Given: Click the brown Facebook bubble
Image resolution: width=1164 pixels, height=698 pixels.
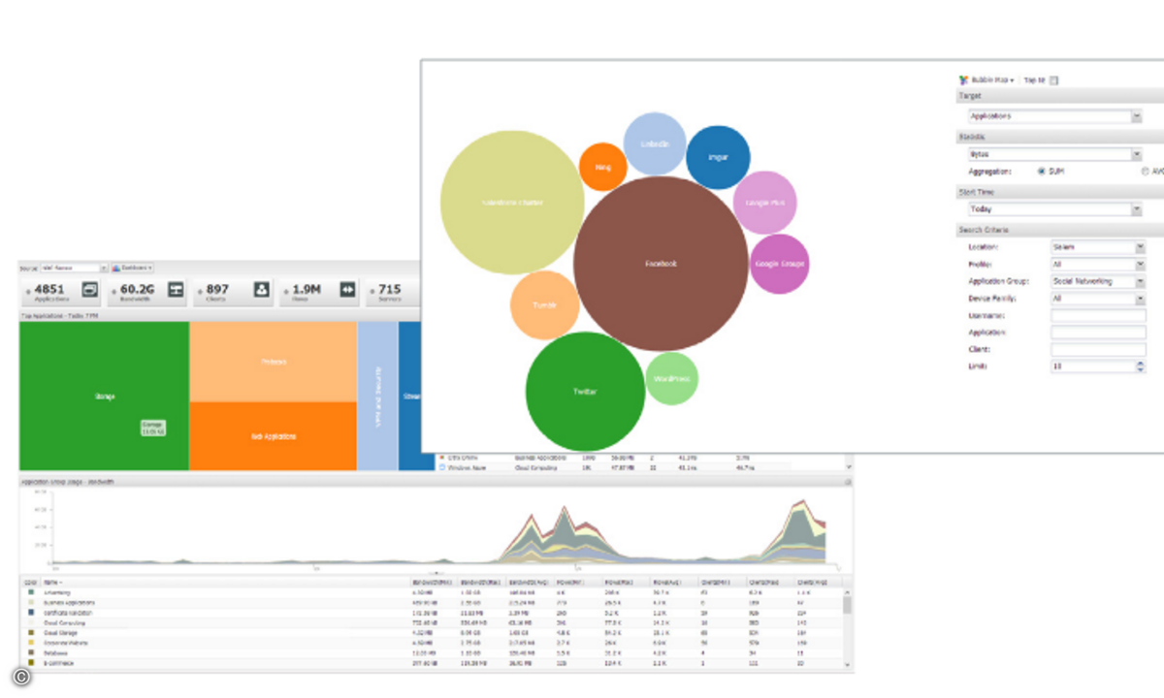Looking at the screenshot, I should (662, 264).
